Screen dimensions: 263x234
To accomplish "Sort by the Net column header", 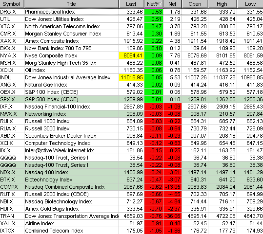I will pos(172,4).
